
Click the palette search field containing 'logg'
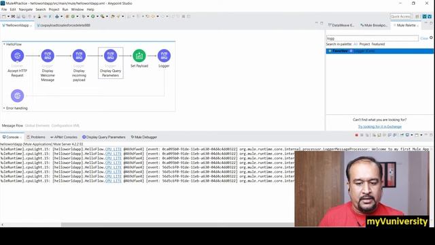point(372,38)
